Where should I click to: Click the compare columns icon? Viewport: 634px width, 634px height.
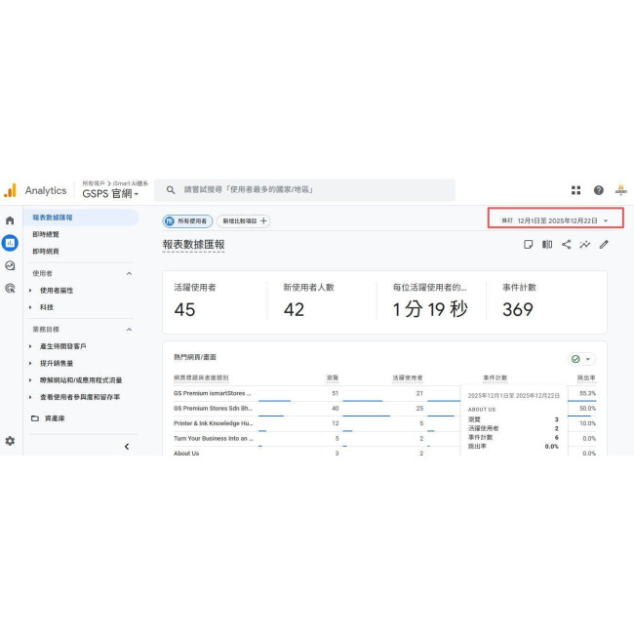coord(547,245)
